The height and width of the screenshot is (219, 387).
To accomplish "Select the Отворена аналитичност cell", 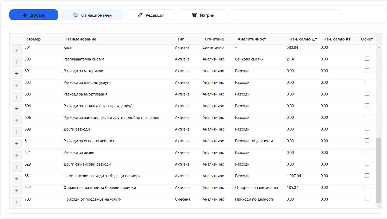I will pos(257,188).
